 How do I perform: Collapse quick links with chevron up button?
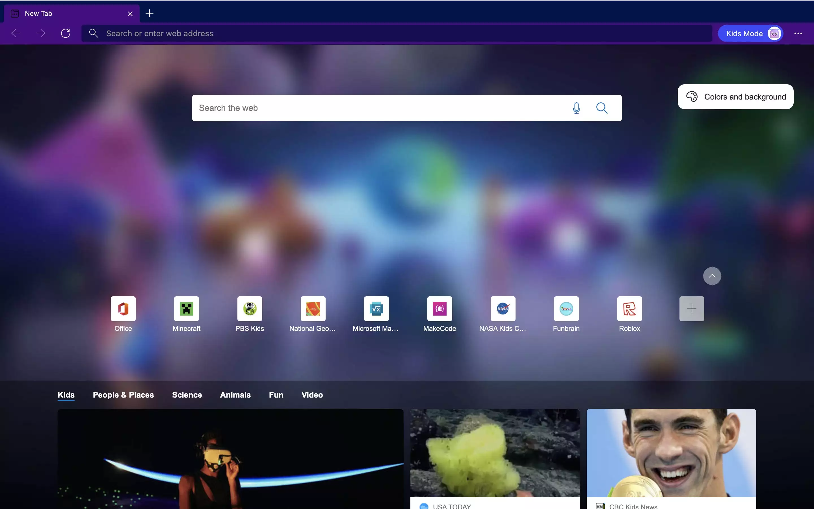click(x=712, y=276)
